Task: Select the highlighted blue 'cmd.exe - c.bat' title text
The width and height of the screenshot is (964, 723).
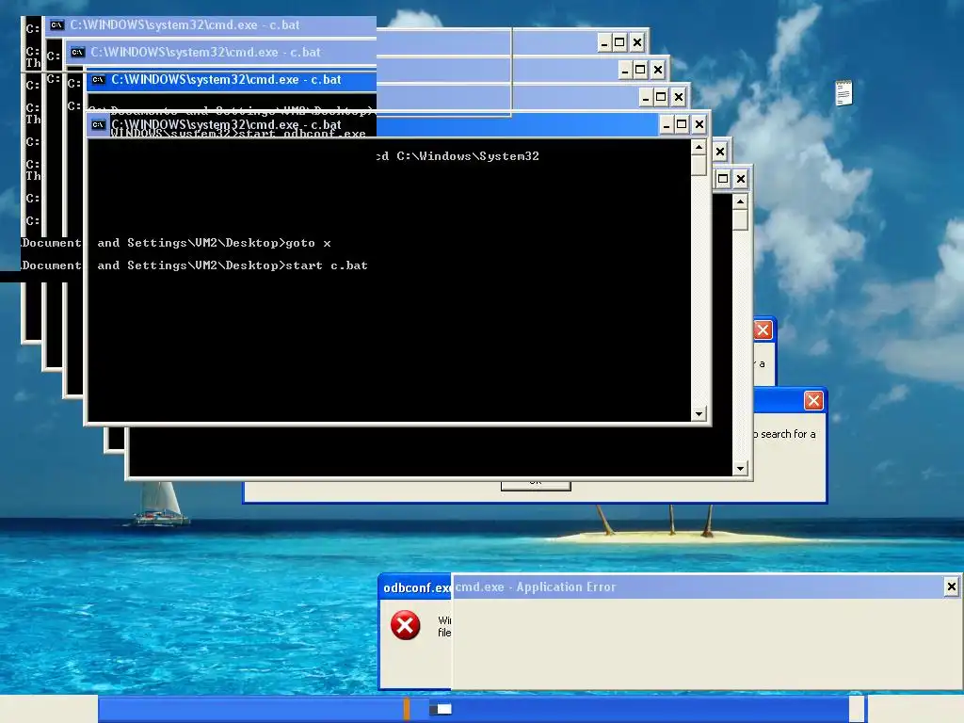Action: click(x=226, y=80)
